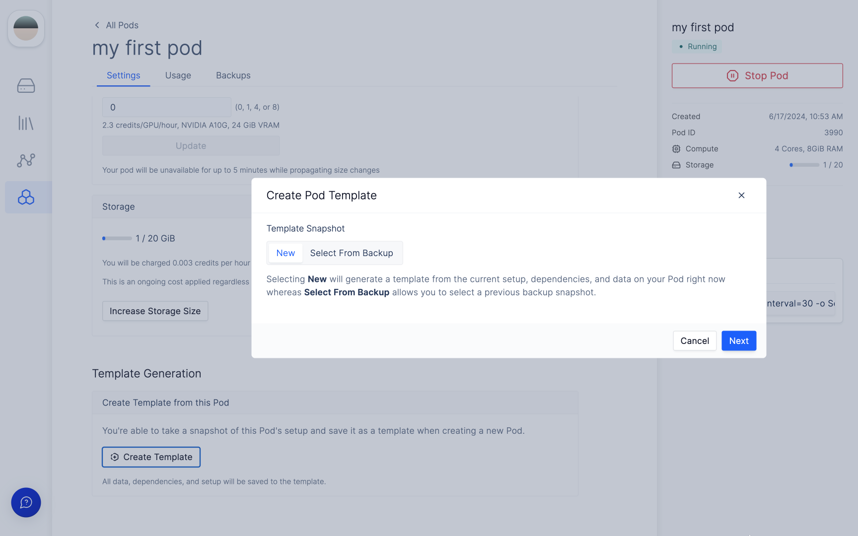
Task: Select the pods hexagons icon in sidebar
Action: coord(26,197)
